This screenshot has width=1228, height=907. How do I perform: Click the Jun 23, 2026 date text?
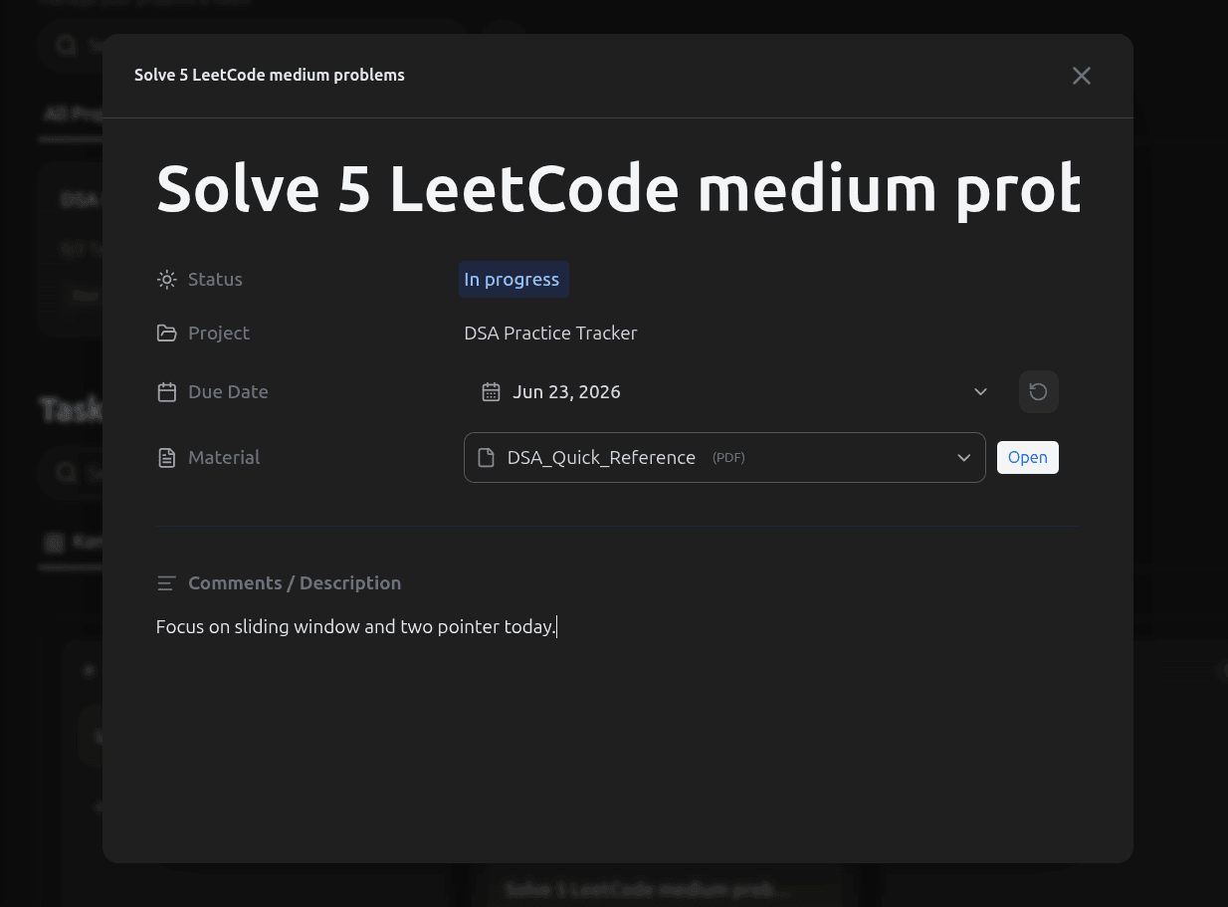click(x=566, y=392)
